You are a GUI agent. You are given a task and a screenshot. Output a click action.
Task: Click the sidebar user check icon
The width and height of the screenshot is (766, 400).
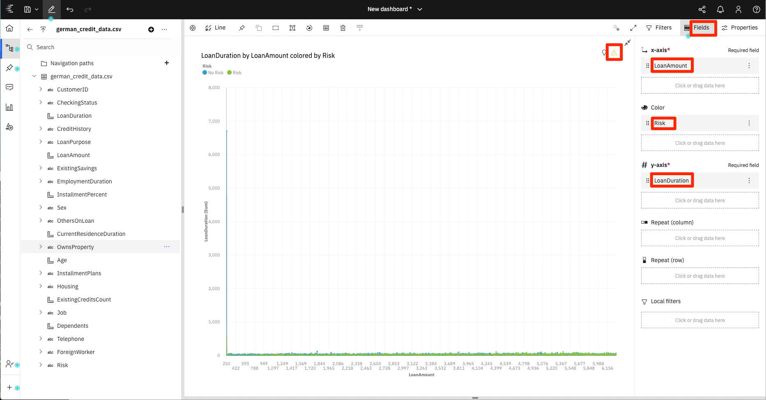point(9,364)
